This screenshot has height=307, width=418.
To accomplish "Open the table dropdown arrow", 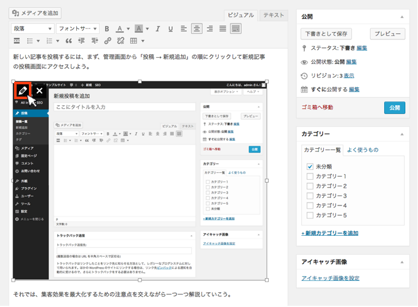I will (x=143, y=41).
